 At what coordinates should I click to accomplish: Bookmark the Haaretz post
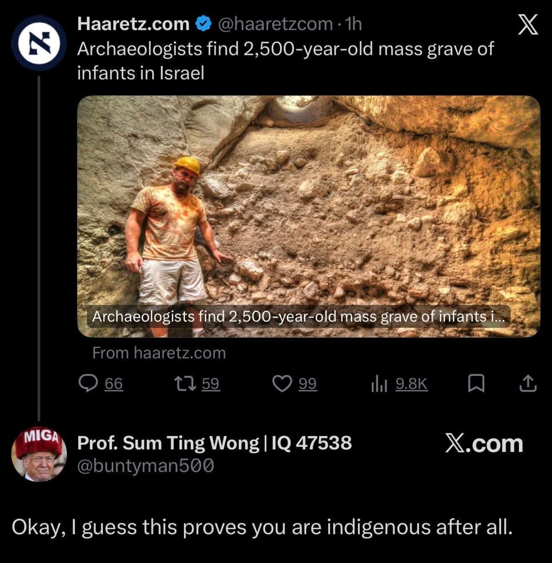click(x=476, y=383)
